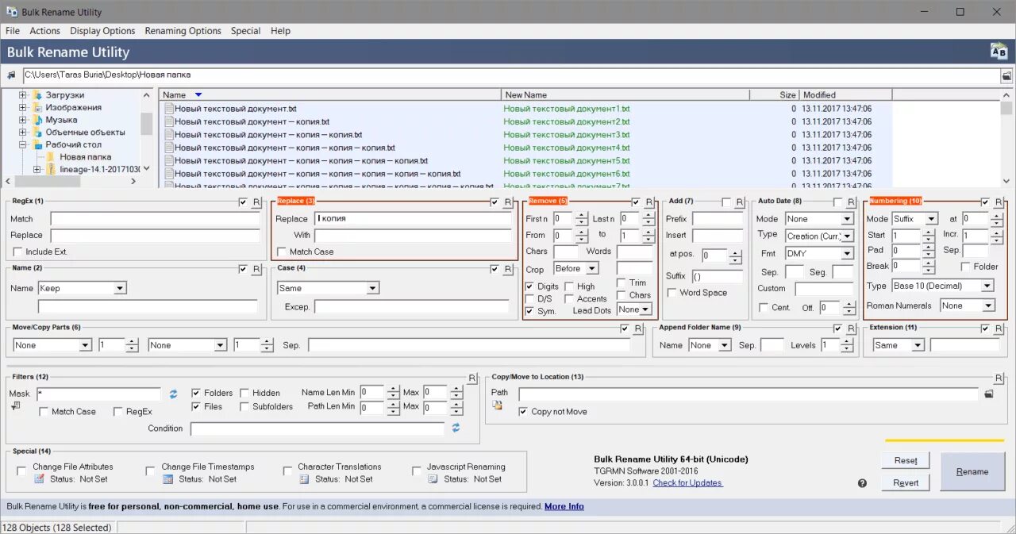
Task: Open the Character Translations status icon
Action: pos(304,479)
